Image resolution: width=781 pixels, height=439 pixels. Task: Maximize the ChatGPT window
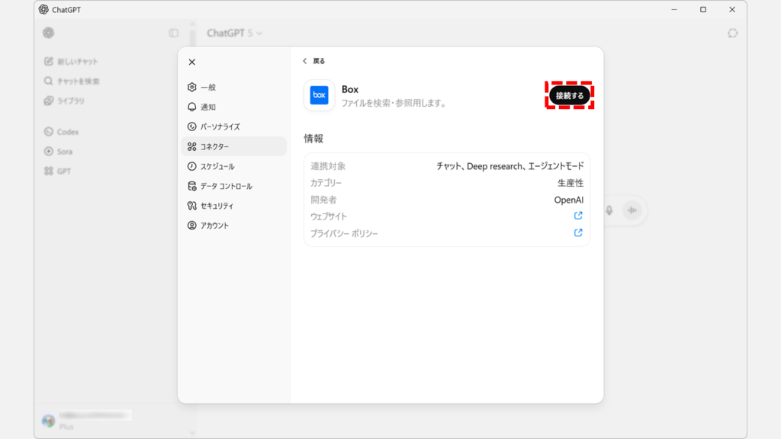point(702,9)
